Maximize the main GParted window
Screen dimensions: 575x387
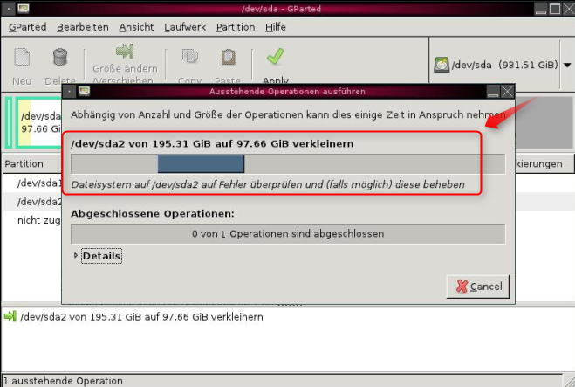(555, 9)
